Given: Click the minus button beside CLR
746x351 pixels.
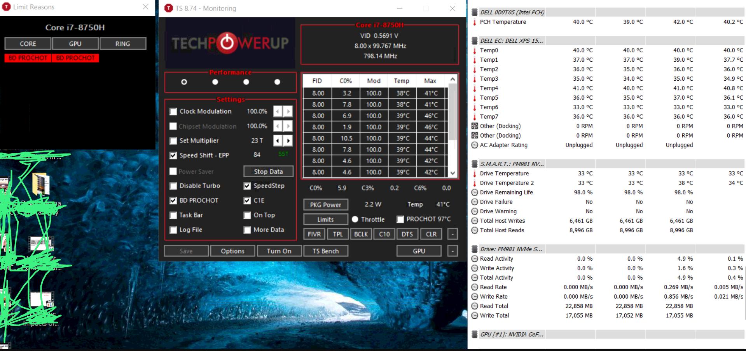Looking at the screenshot, I should 452,234.
